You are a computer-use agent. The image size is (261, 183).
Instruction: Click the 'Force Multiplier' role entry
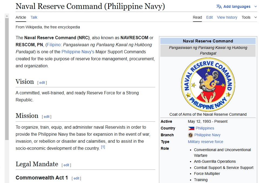[207, 174]
